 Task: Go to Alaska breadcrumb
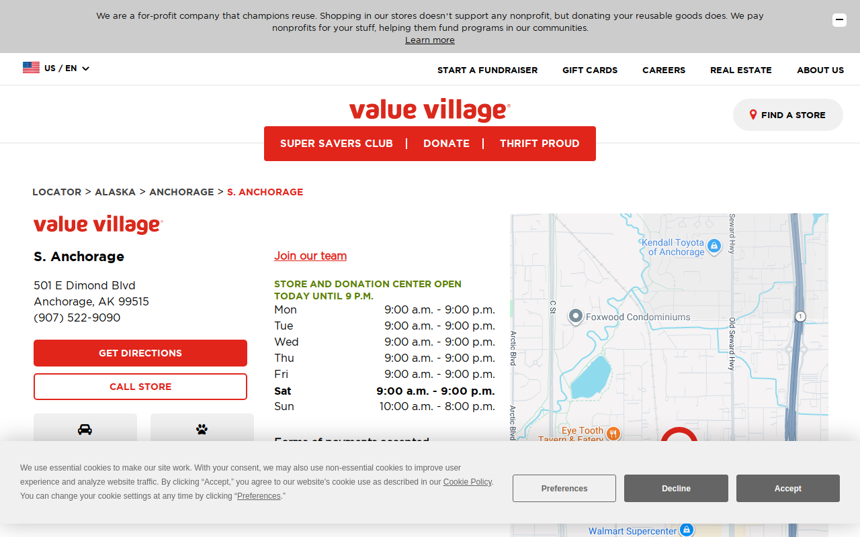(116, 192)
